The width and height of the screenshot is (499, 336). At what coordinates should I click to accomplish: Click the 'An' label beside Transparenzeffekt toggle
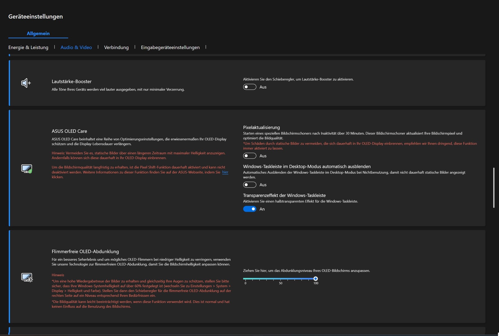pyautogui.click(x=262, y=209)
